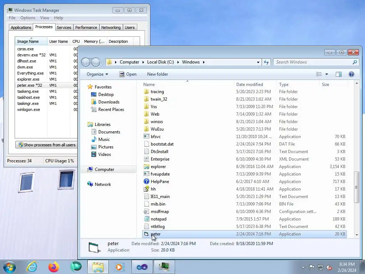Expand the arrow after Windows in address bar
Viewport: 365px width, 274px height.
(x=204, y=62)
